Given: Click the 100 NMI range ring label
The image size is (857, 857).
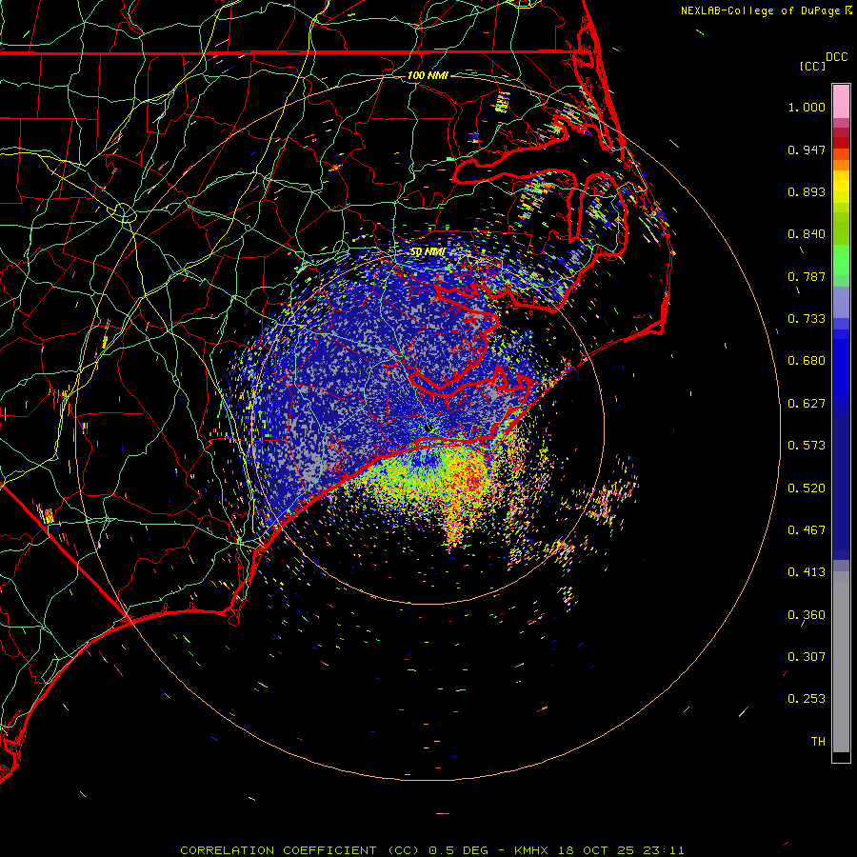Looking at the screenshot, I should (x=428, y=75).
